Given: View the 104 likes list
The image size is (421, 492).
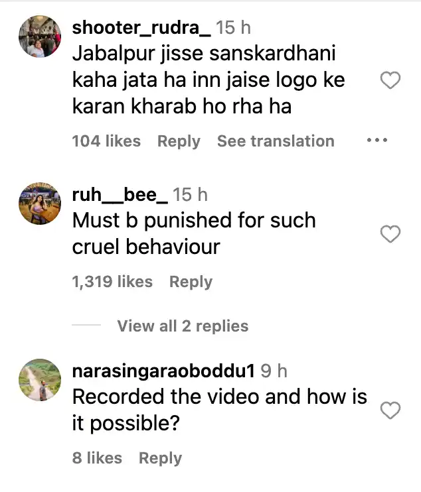Looking at the screenshot, I should 106,141.
